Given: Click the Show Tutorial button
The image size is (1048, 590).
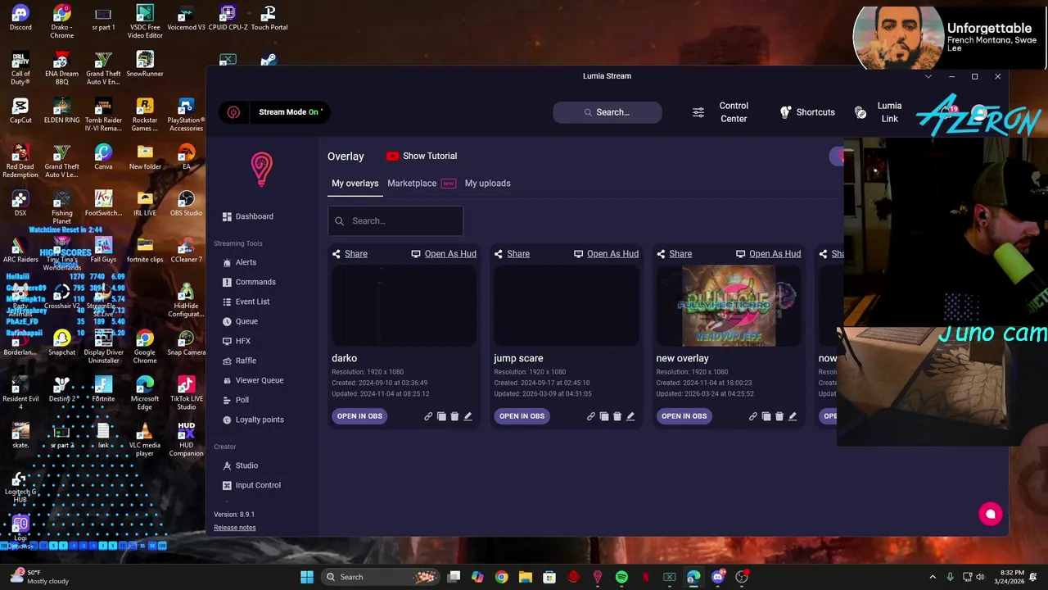Looking at the screenshot, I should pos(422,156).
